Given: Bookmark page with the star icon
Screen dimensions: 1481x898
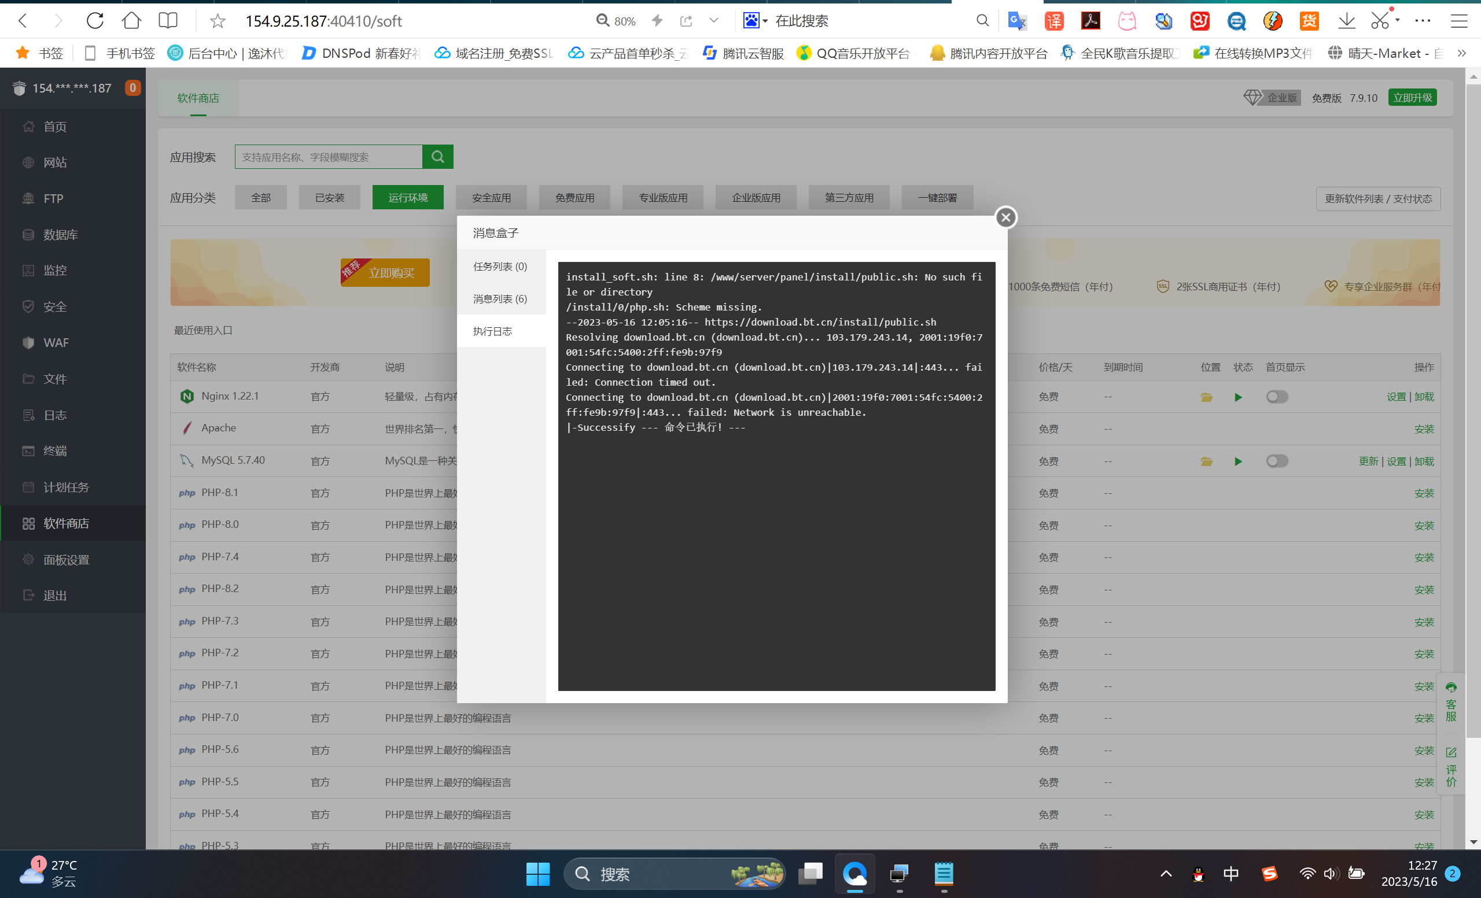Looking at the screenshot, I should click(218, 21).
